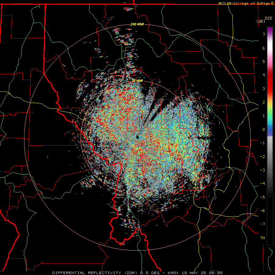Viewport: 275px width, 275px height.
Task: Click the -6 dB scale label
Action: pos(262,211)
